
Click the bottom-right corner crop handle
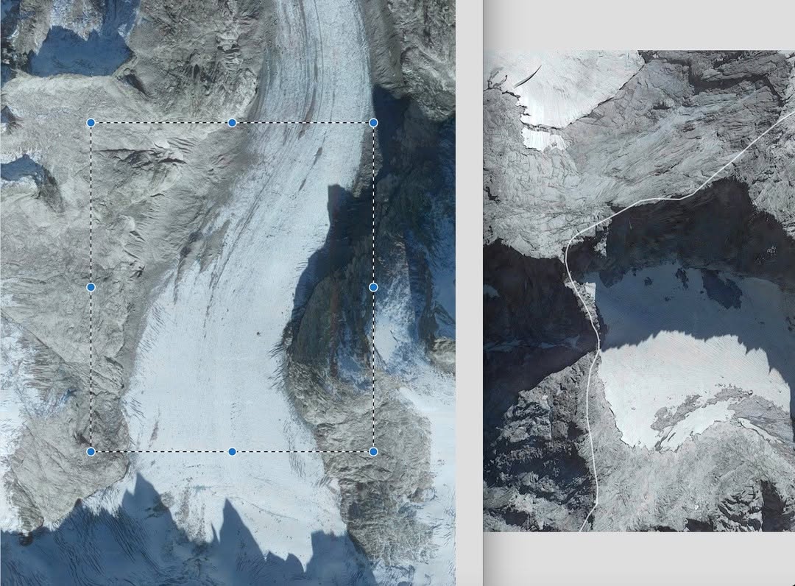[x=374, y=452]
